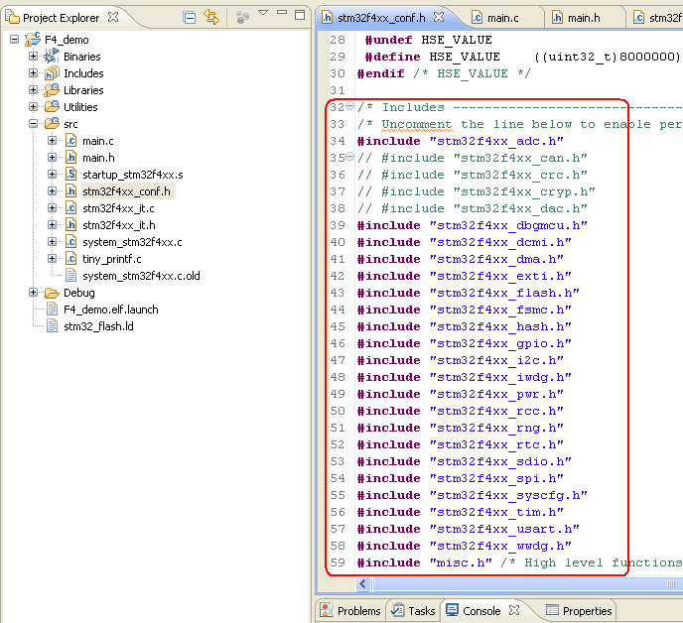
Task: Click the grayed filter icon in Project Explorer toolbar
Action: click(242, 18)
